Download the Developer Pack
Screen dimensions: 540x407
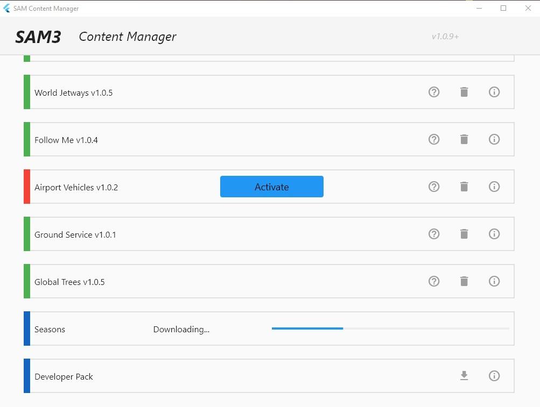pos(464,376)
